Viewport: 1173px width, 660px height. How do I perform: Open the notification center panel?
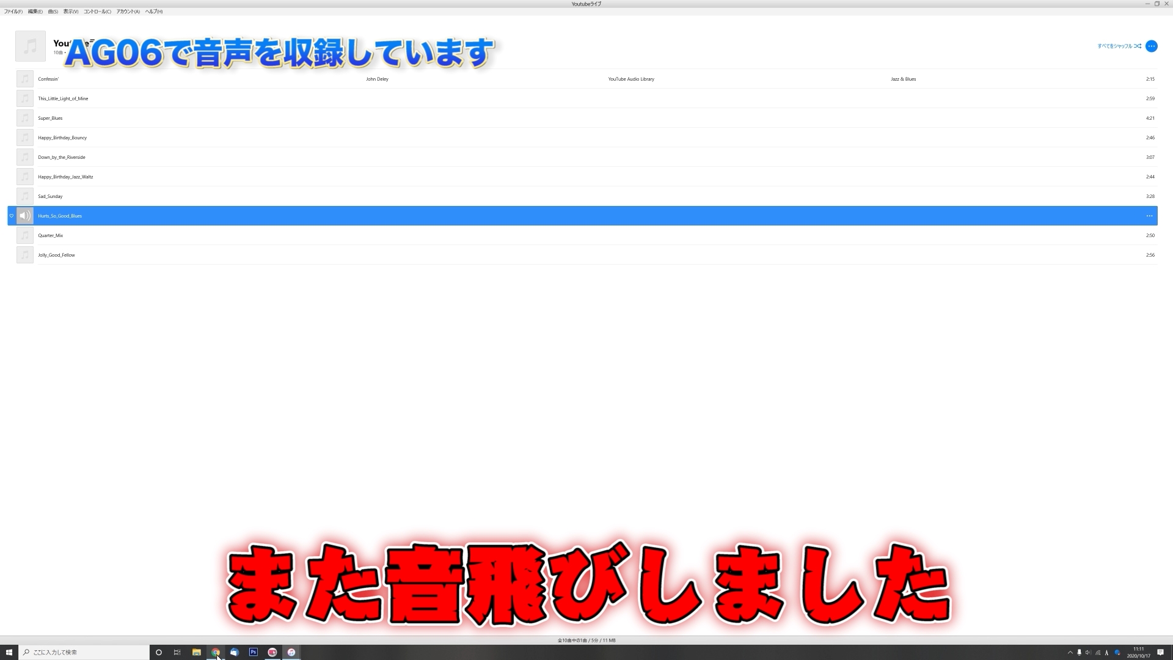(1160, 652)
